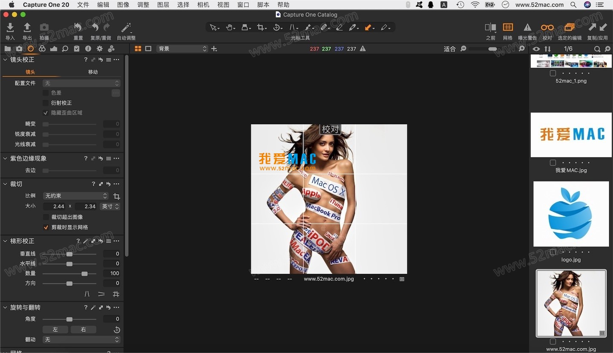Toggle the browser eye visibility filter icon
This screenshot has height=353, width=613.
tap(536, 49)
